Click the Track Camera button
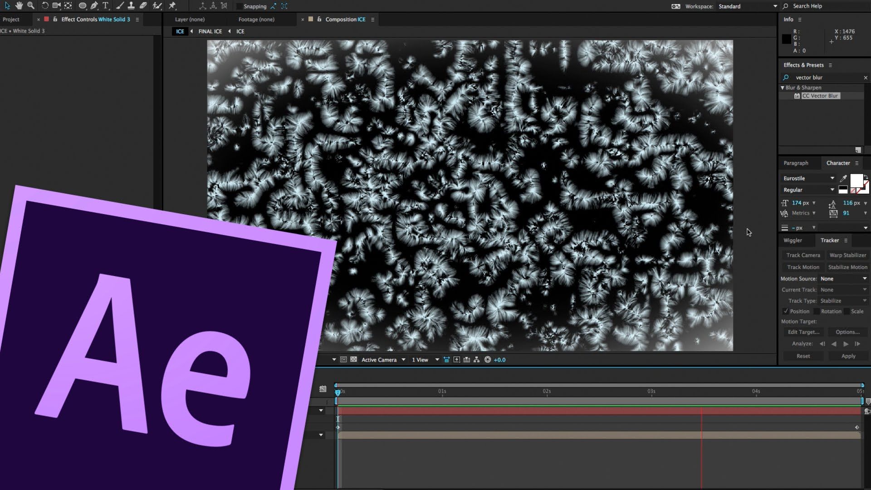 coord(803,255)
